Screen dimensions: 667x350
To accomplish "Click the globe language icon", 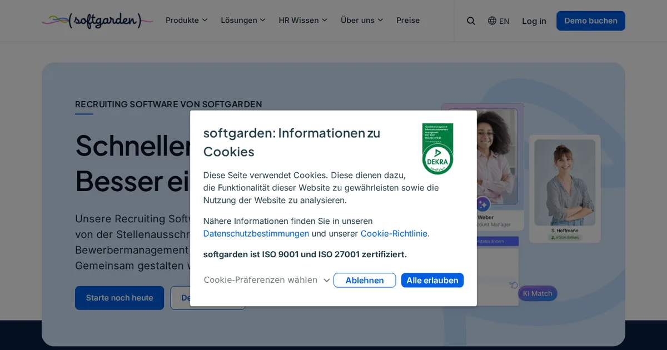I will click(492, 21).
